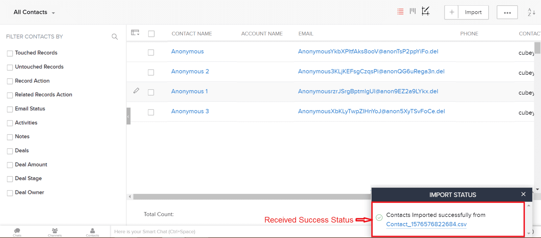The image size is (541, 238).
Task: Open Contacts in bottom bar
Action: click(92, 232)
